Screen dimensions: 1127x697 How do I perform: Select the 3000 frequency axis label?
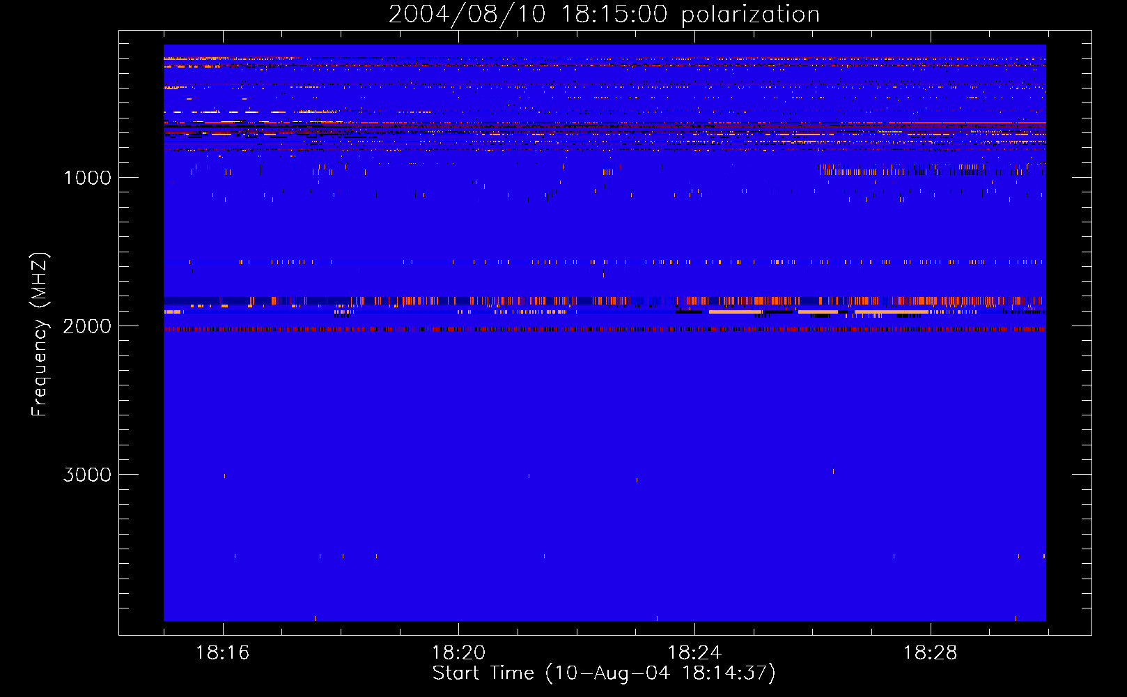(x=87, y=474)
